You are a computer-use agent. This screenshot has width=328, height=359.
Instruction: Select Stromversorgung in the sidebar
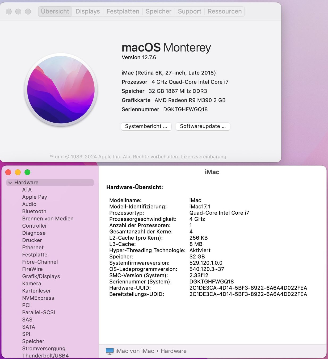coord(44,348)
